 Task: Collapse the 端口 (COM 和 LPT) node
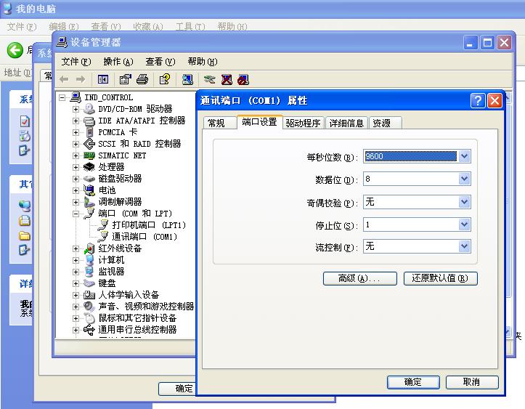click(76, 214)
